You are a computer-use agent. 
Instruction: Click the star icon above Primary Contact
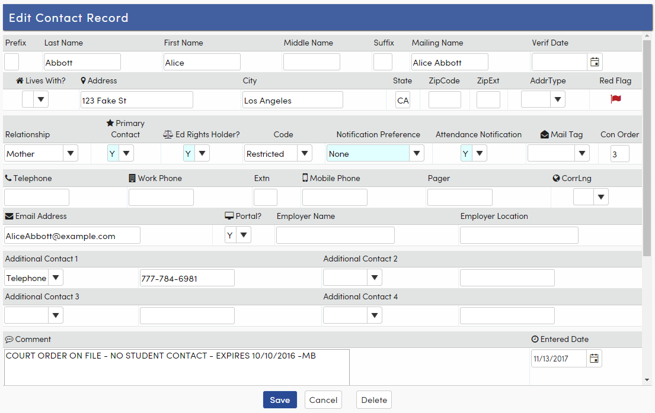[111, 123]
